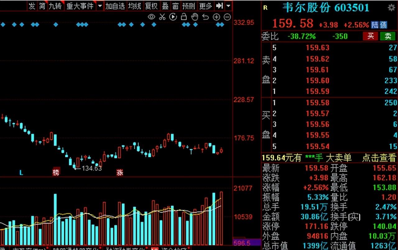Toggle the 九转 indicator
398x250 pixels.
(55, 6)
